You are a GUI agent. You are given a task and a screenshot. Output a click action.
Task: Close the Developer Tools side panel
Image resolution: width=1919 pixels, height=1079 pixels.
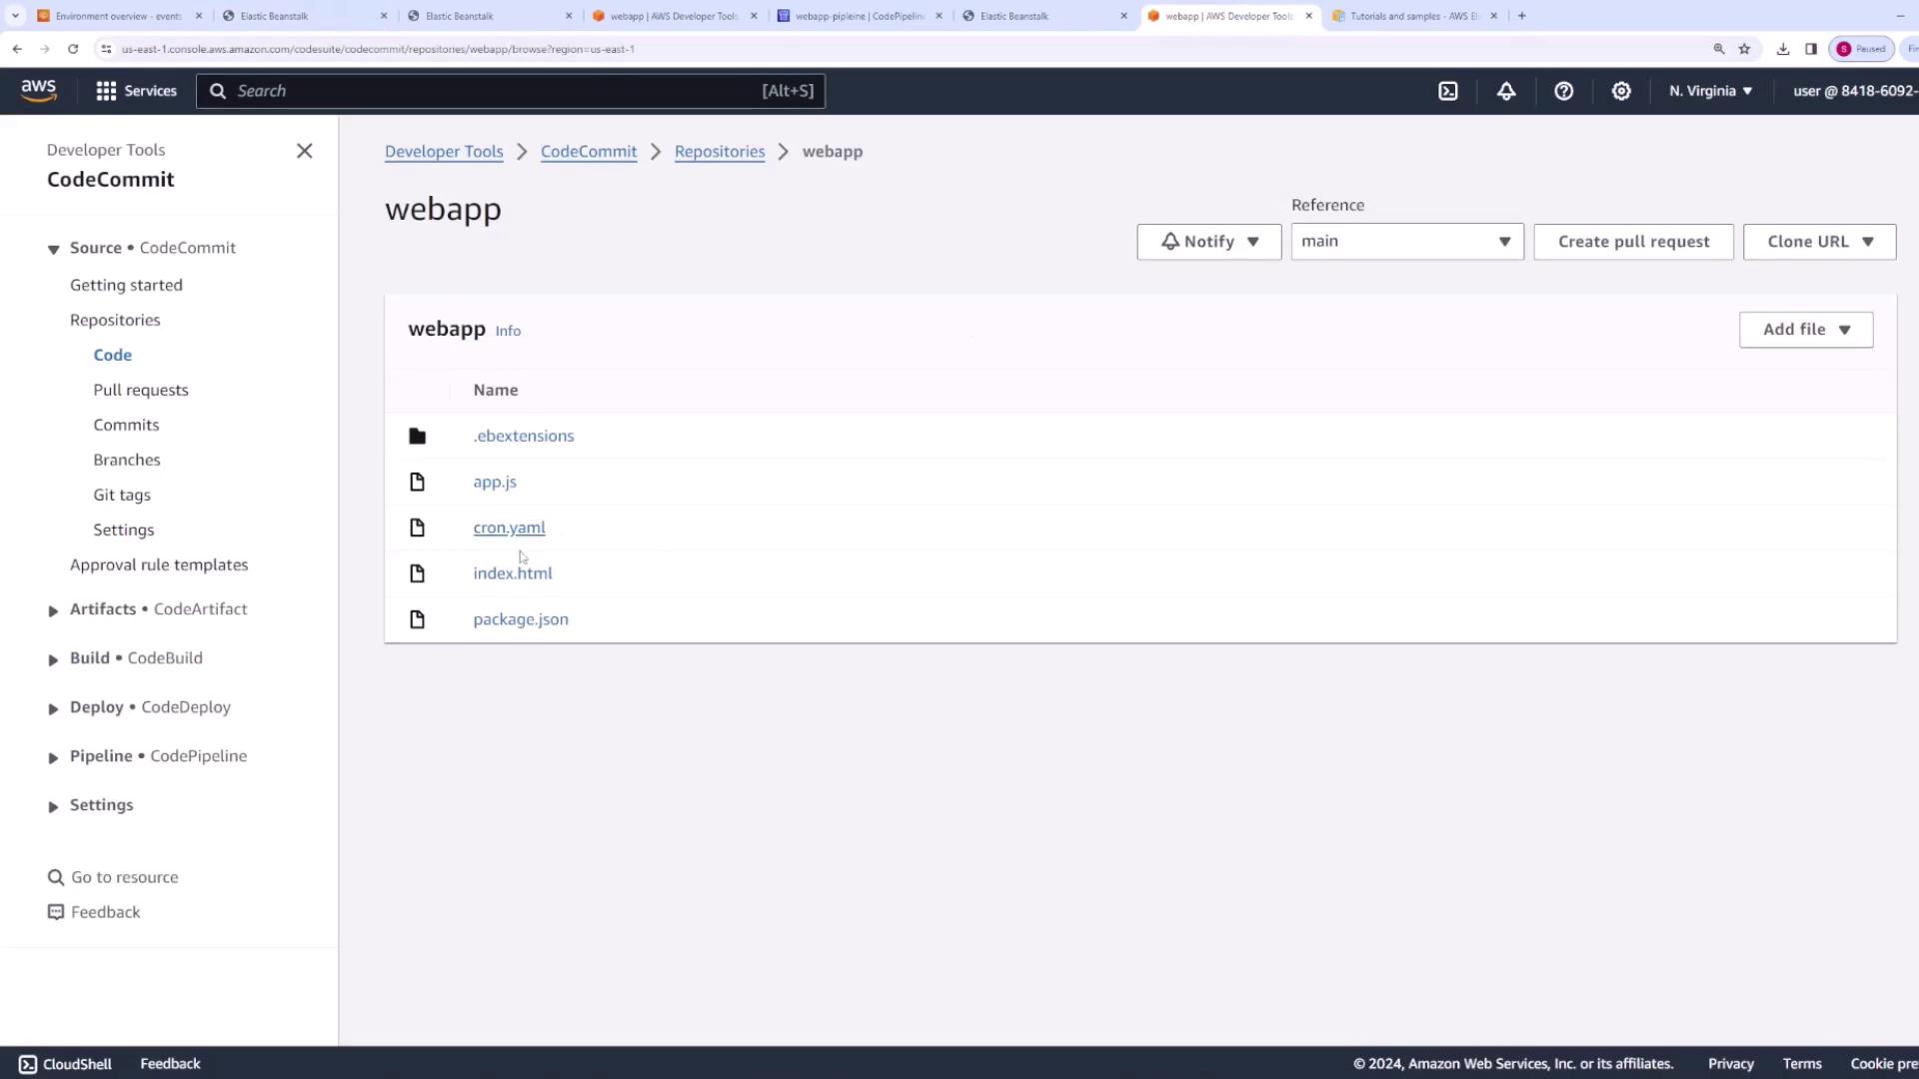point(305,151)
